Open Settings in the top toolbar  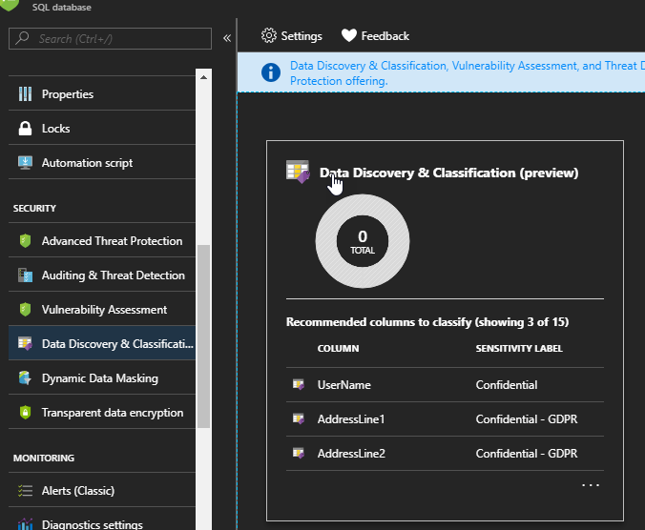click(x=292, y=36)
